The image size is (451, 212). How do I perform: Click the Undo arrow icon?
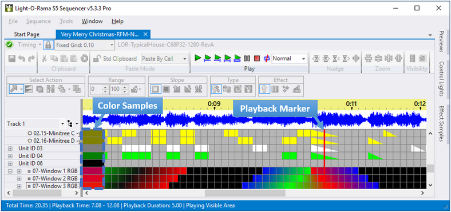22,59
